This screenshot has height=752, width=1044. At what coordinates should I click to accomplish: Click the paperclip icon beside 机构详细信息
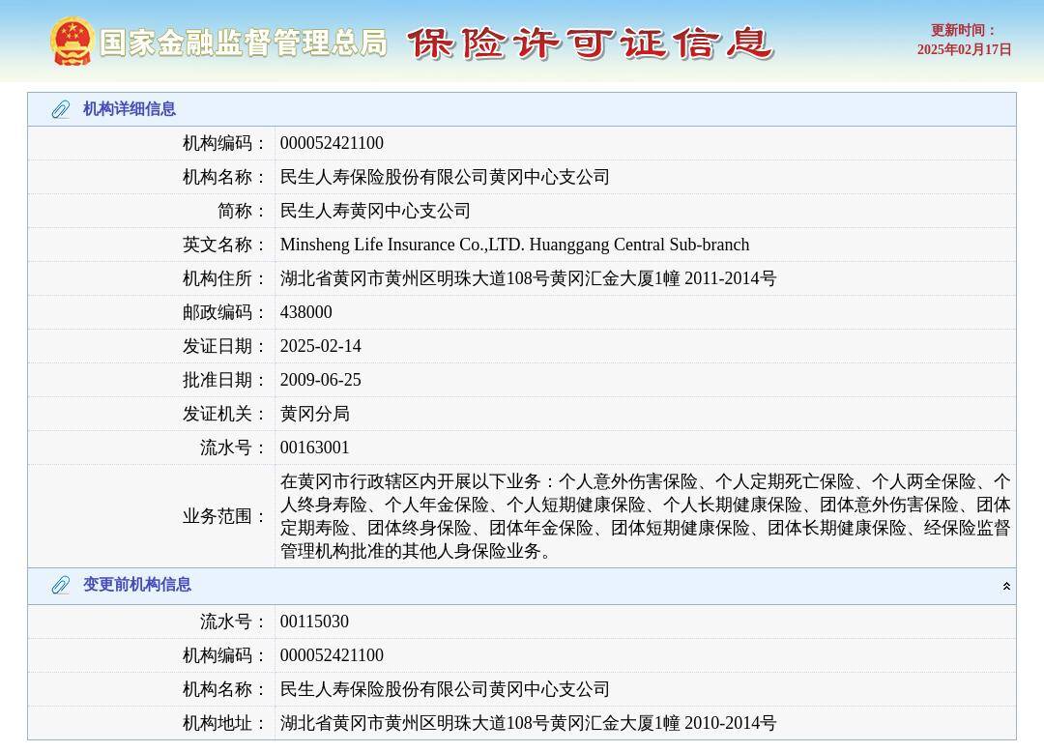coord(61,109)
